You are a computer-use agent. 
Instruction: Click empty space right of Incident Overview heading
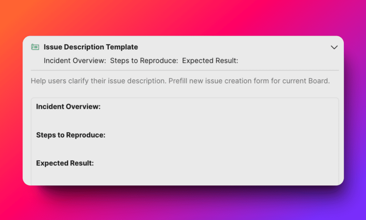pyautogui.click(x=214, y=107)
